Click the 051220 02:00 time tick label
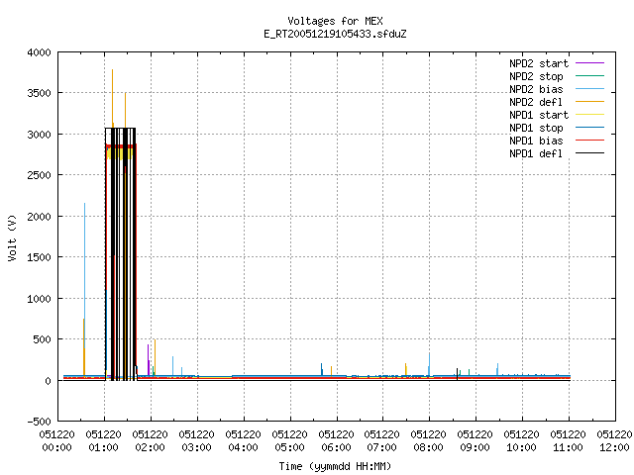 click(x=150, y=441)
